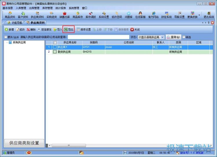Open 出库管理 menu
This screenshot has width=217, height=157.
[34, 8]
